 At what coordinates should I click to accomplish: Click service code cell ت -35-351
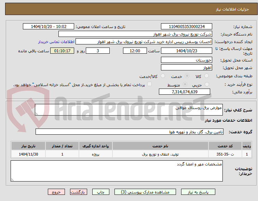(x=225, y=154)
